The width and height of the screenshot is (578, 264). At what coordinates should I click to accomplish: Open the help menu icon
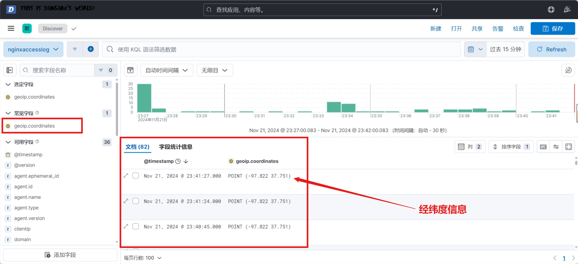(x=551, y=10)
